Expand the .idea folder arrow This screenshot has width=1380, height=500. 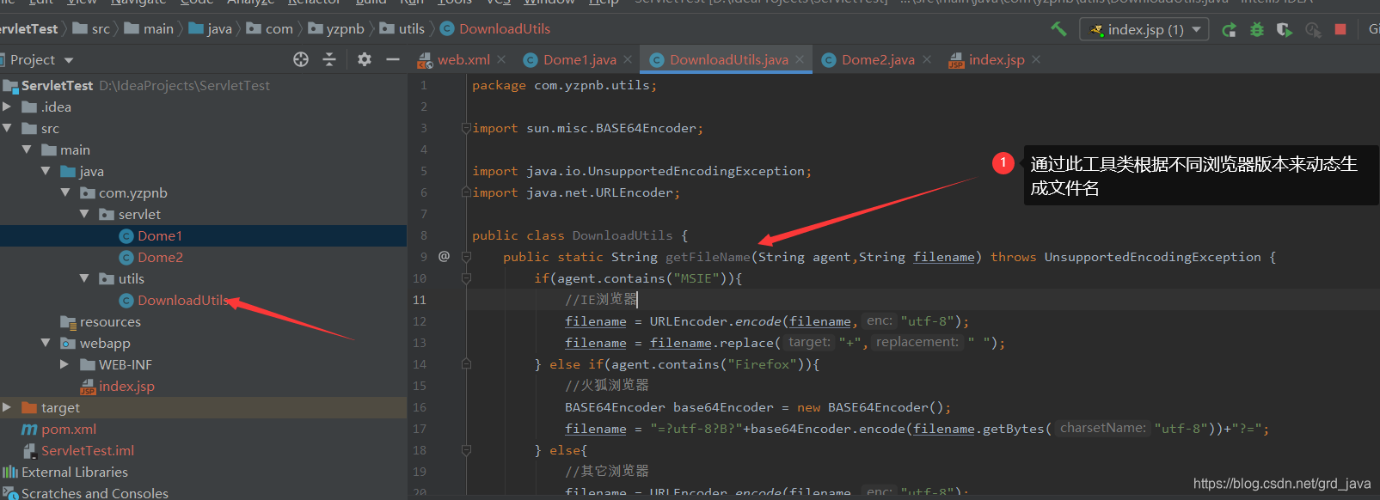7,107
